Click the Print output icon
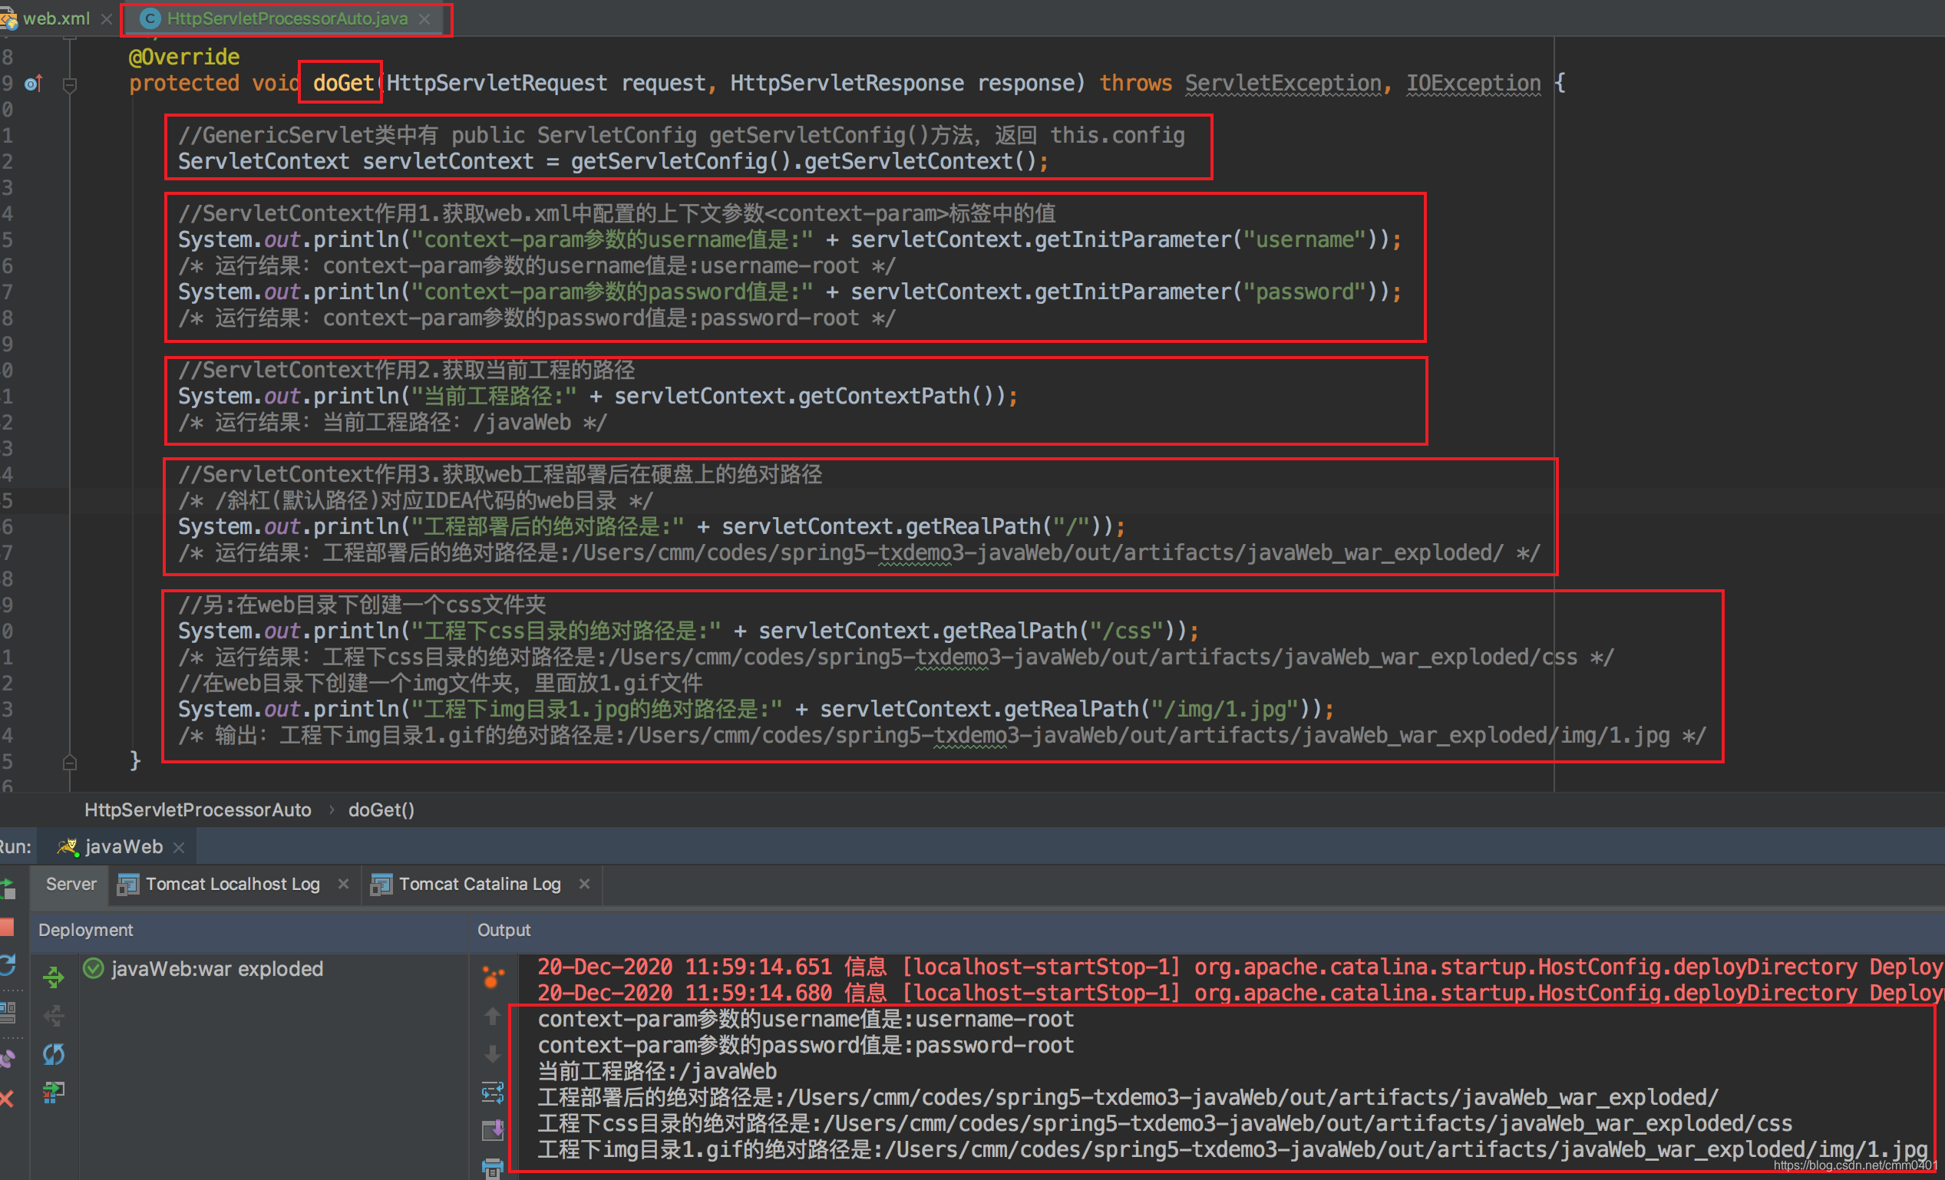1945x1180 pixels. pyautogui.click(x=493, y=1168)
